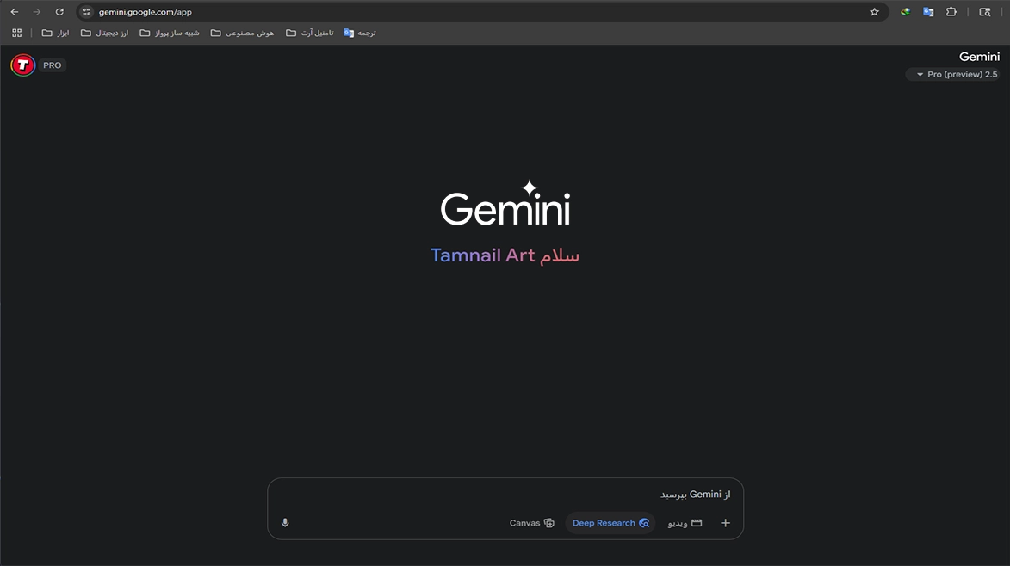
Task: Go back to the previous page
Action: tap(14, 11)
